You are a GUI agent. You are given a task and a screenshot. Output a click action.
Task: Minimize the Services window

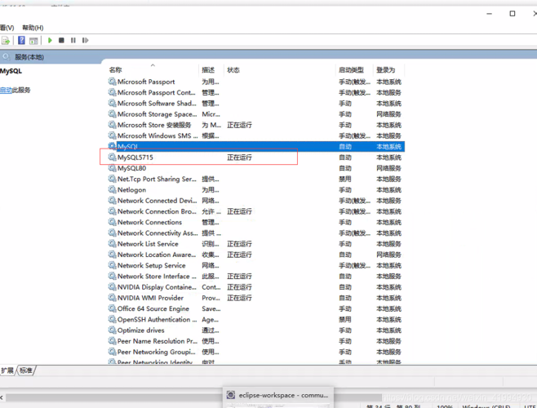489,14
